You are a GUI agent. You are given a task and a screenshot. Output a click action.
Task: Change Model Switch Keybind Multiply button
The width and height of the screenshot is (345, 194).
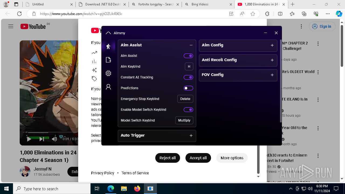pos(184,120)
